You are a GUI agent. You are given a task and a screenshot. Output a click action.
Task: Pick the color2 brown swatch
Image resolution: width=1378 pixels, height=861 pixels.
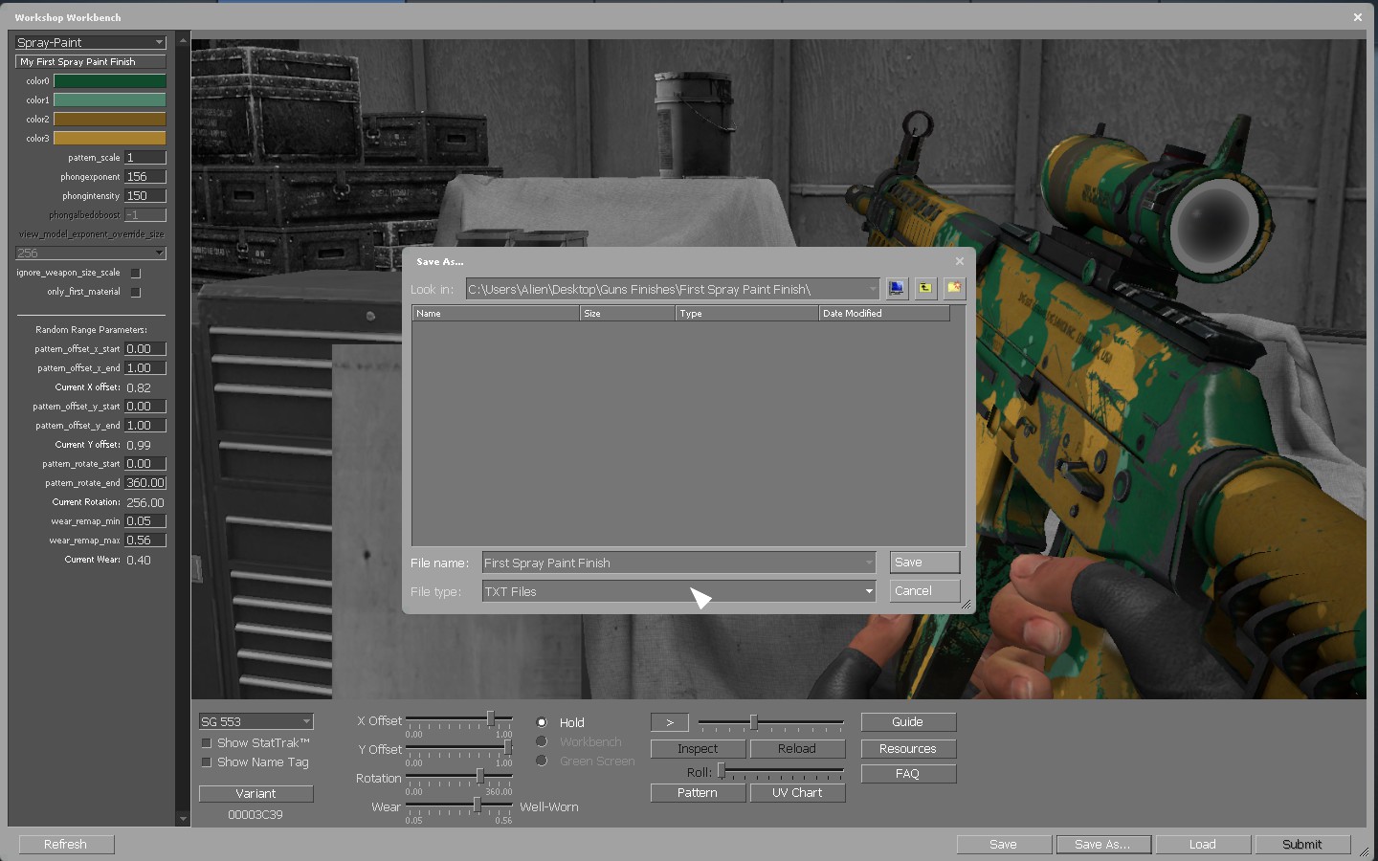[110, 120]
